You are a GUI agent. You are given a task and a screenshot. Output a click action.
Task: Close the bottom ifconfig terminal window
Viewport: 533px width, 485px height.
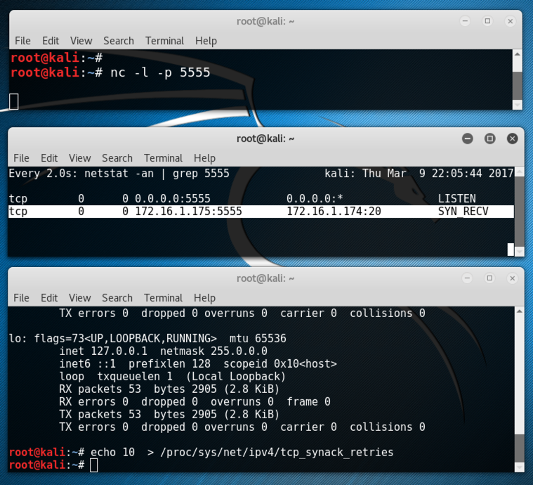click(512, 278)
